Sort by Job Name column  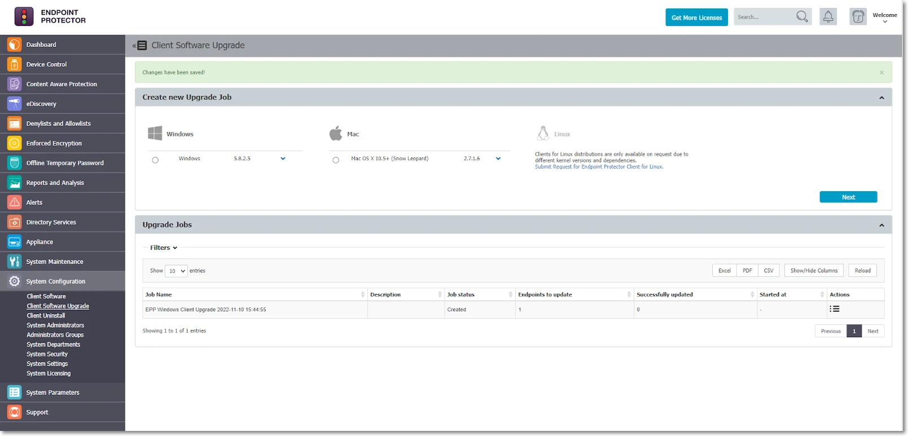pos(255,294)
